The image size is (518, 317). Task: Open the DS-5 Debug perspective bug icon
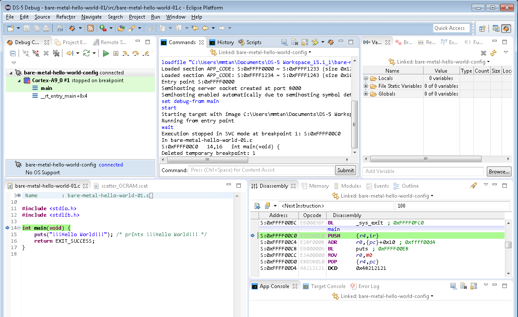505,29
